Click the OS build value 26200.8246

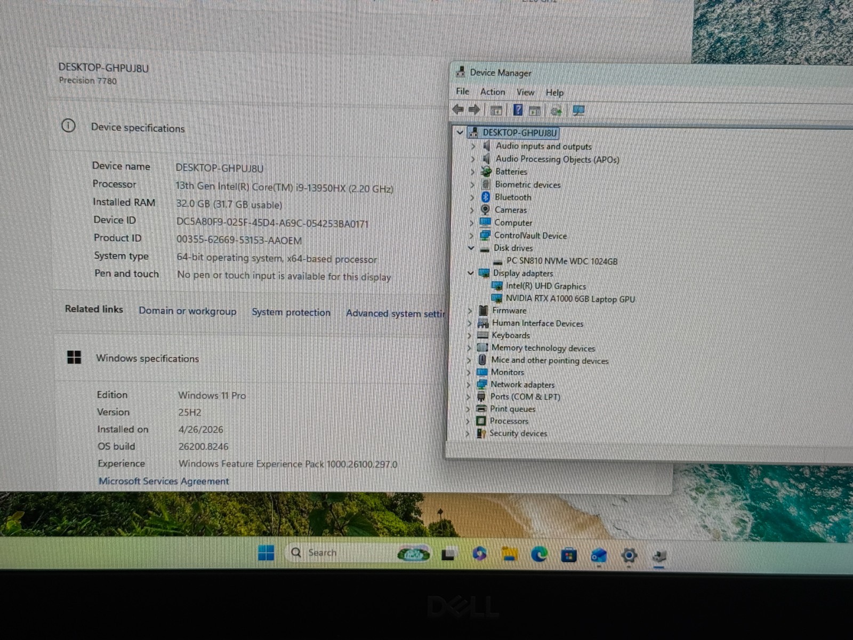(x=203, y=446)
